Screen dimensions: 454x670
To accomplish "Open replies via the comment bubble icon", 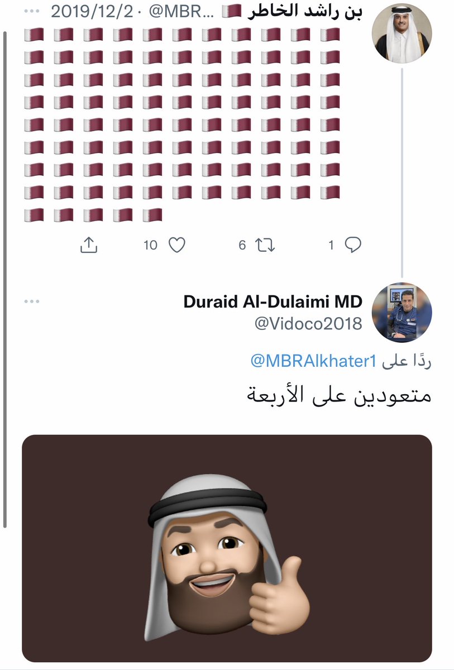I will click(353, 245).
